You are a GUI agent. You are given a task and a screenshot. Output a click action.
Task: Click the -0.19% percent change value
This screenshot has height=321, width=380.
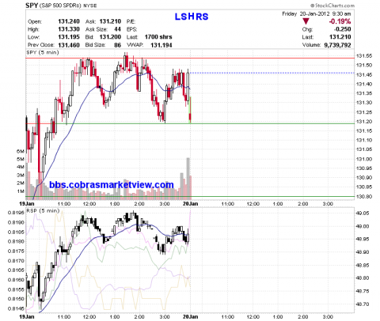340,21
